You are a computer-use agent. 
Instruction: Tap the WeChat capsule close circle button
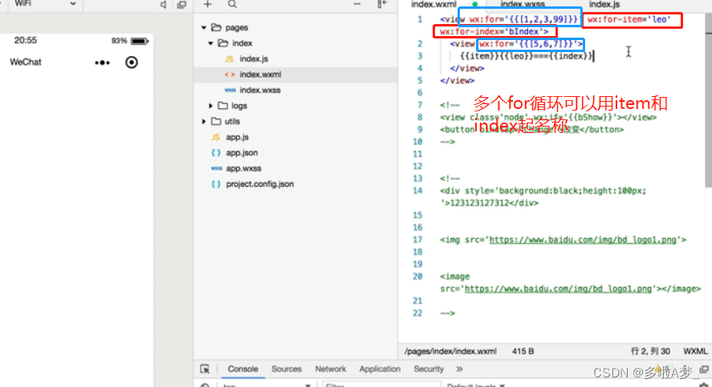click(x=132, y=62)
